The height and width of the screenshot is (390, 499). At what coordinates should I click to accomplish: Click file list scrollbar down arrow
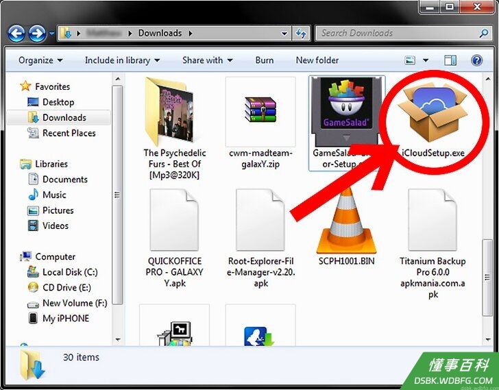click(x=488, y=339)
